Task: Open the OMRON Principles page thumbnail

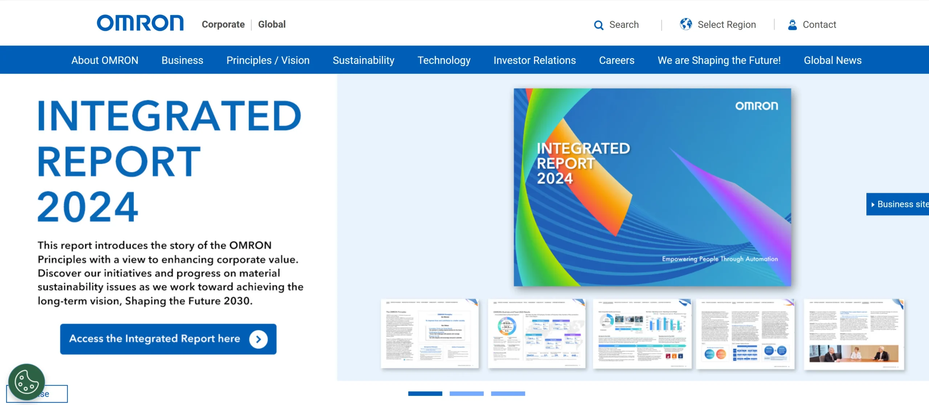Action: (x=430, y=334)
